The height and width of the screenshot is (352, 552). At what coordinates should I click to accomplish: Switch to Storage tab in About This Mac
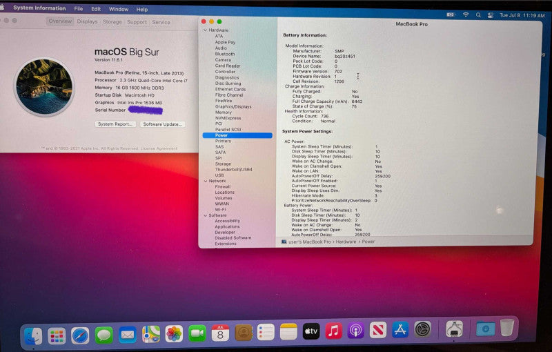pyautogui.click(x=112, y=22)
